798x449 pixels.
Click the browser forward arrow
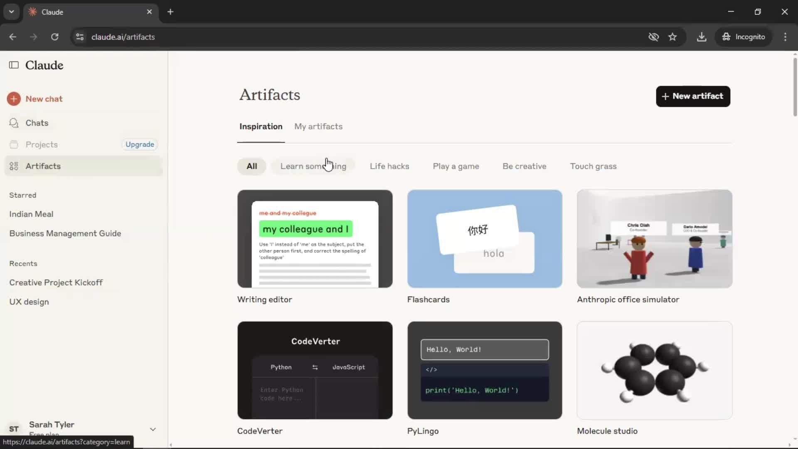pos(34,37)
